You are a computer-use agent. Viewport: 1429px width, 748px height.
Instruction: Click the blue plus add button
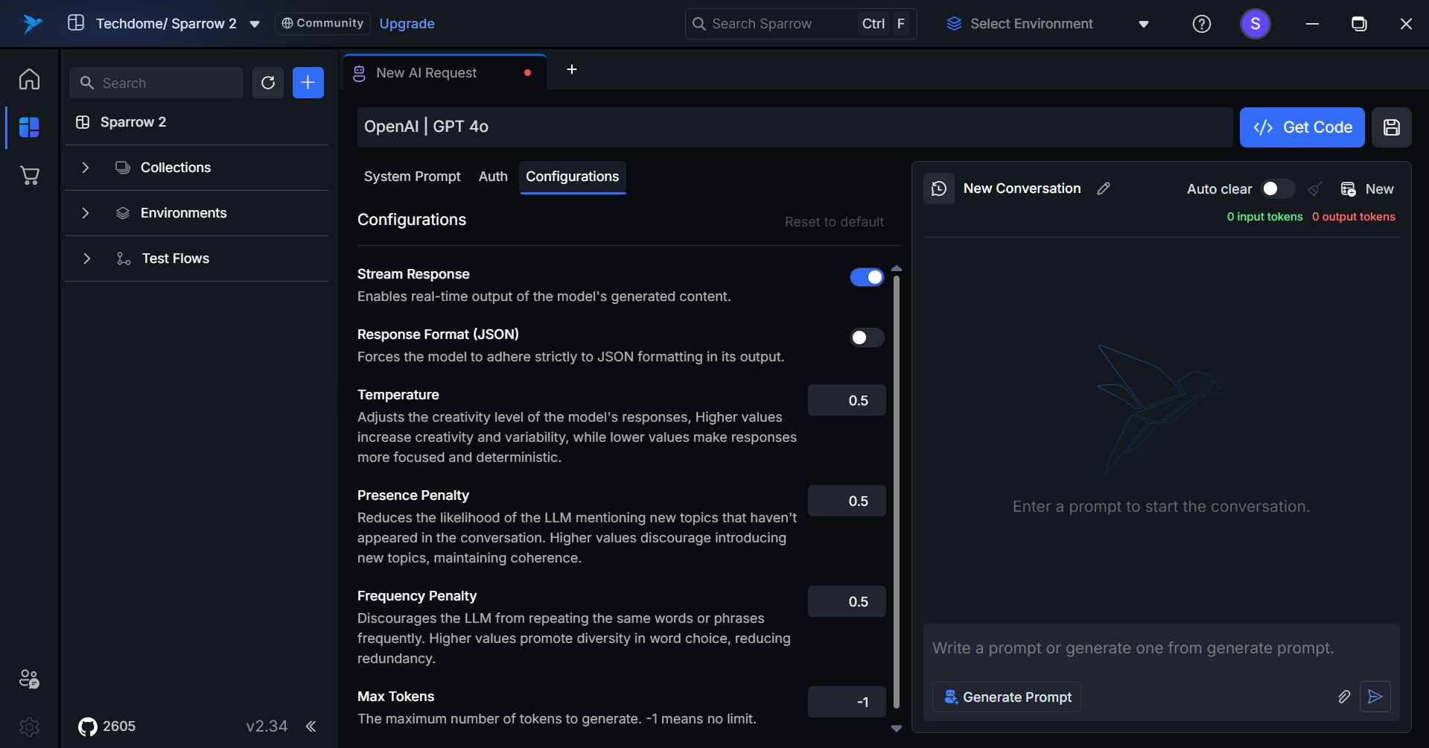[x=308, y=83]
